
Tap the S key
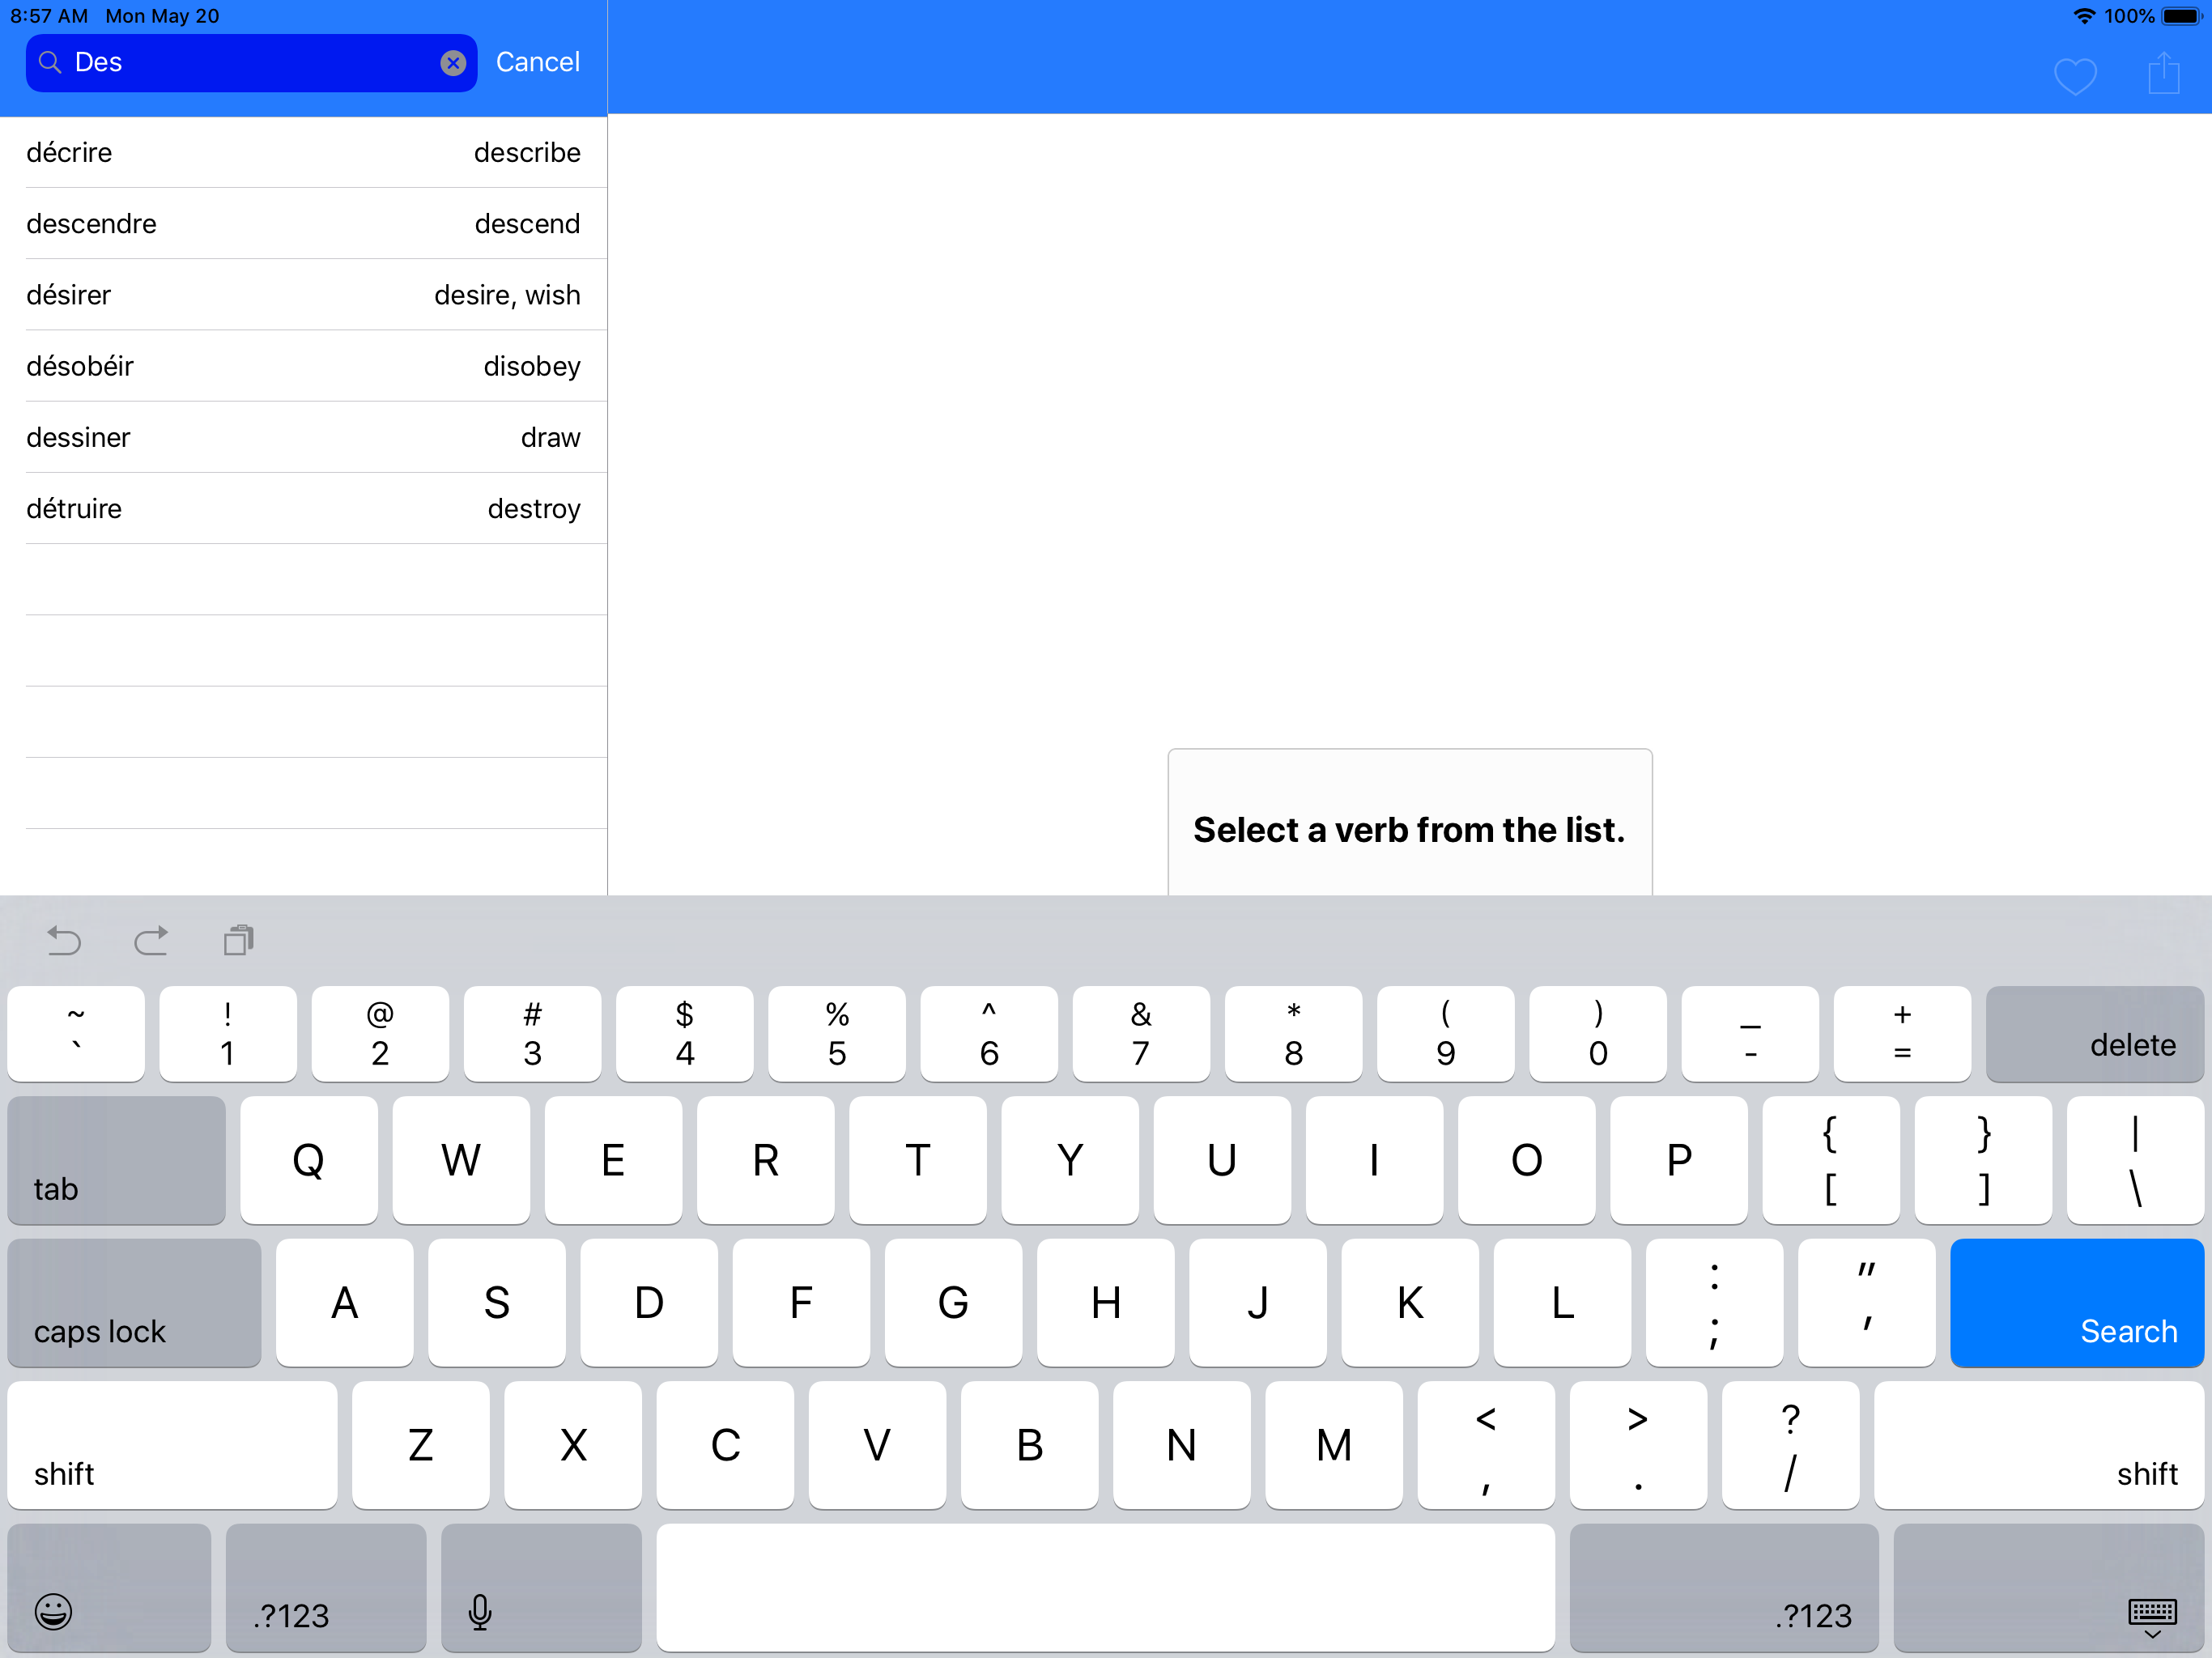[x=497, y=1303]
